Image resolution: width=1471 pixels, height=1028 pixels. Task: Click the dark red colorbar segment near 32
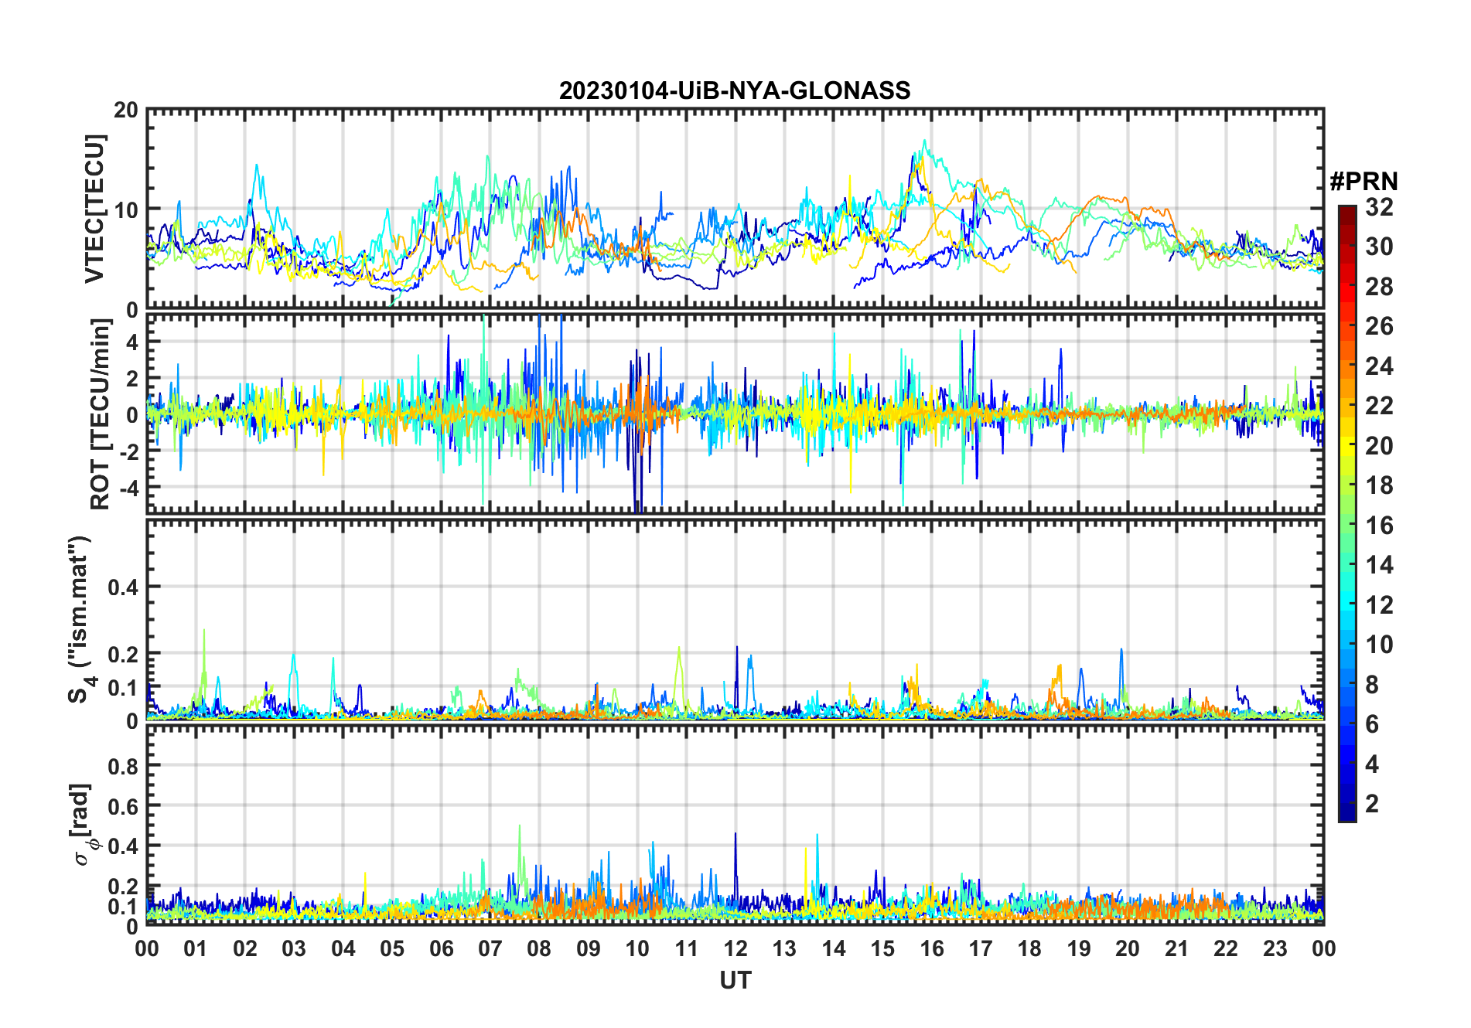click(x=1346, y=214)
